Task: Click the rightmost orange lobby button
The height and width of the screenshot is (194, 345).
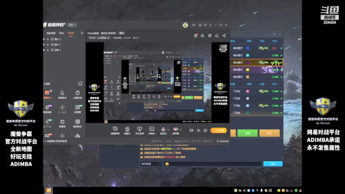Action: (270, 133)
